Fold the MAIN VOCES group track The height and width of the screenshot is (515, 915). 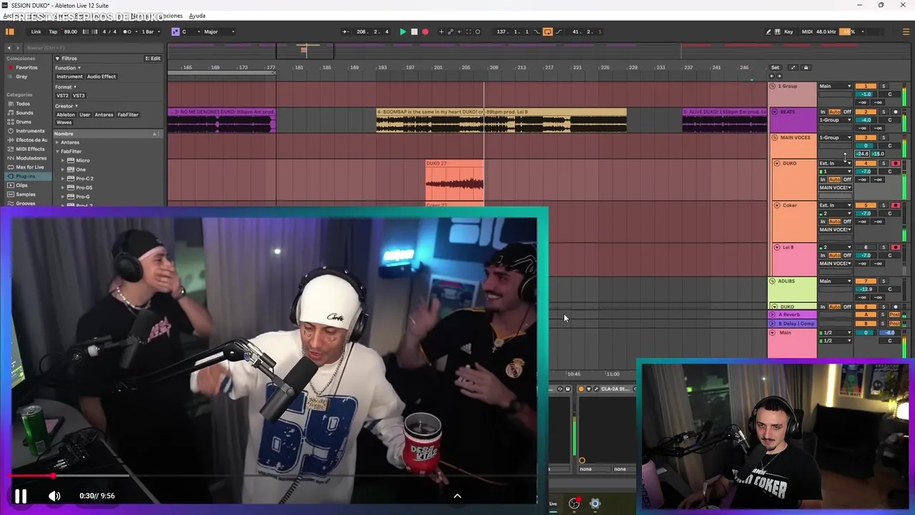[773, 137]
